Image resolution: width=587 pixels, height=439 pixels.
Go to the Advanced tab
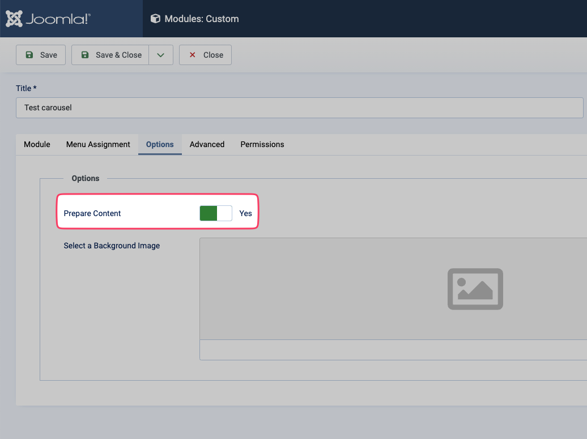tap(207, 144)
